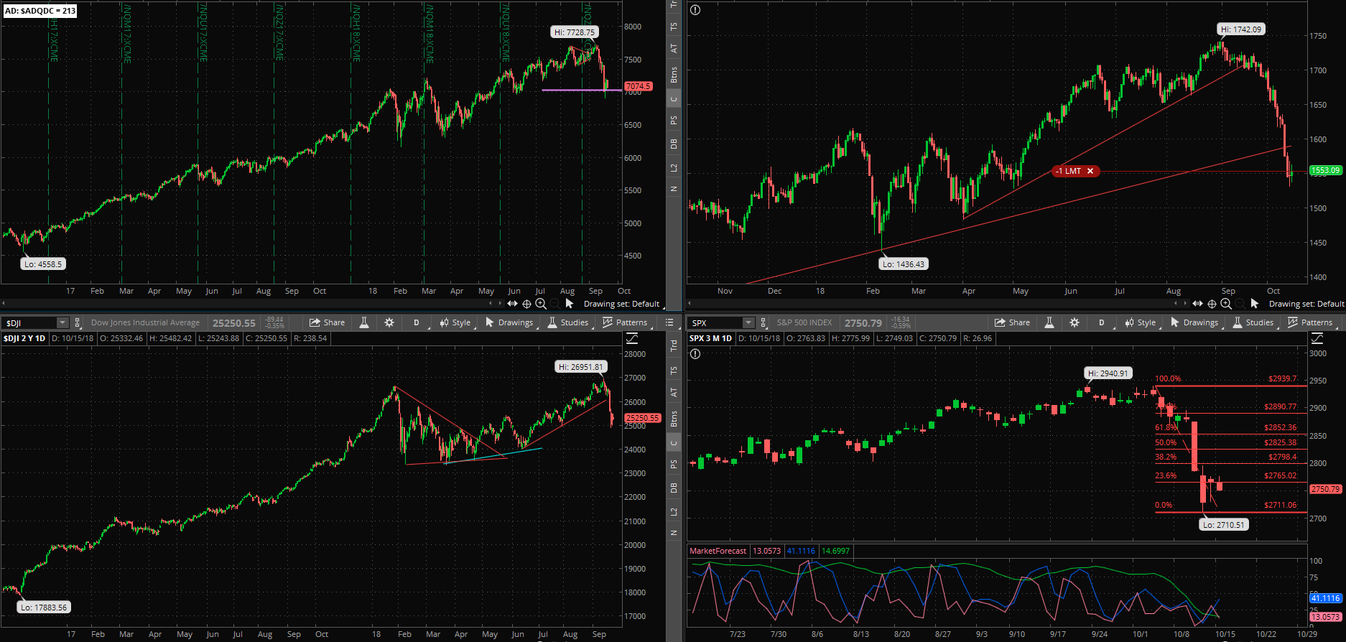Open Style menu in SPX chart toolbar
This screenshot has height=642, width=1346.
click(1141, 322)
